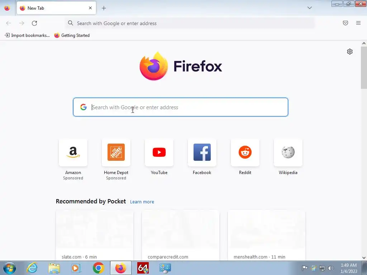Open Getting Started bookmark
Viewport: 367px width, 275px height.
tap(72, 35)
